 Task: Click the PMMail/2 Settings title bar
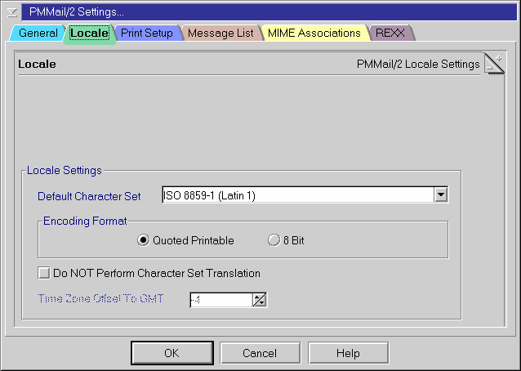269,12
